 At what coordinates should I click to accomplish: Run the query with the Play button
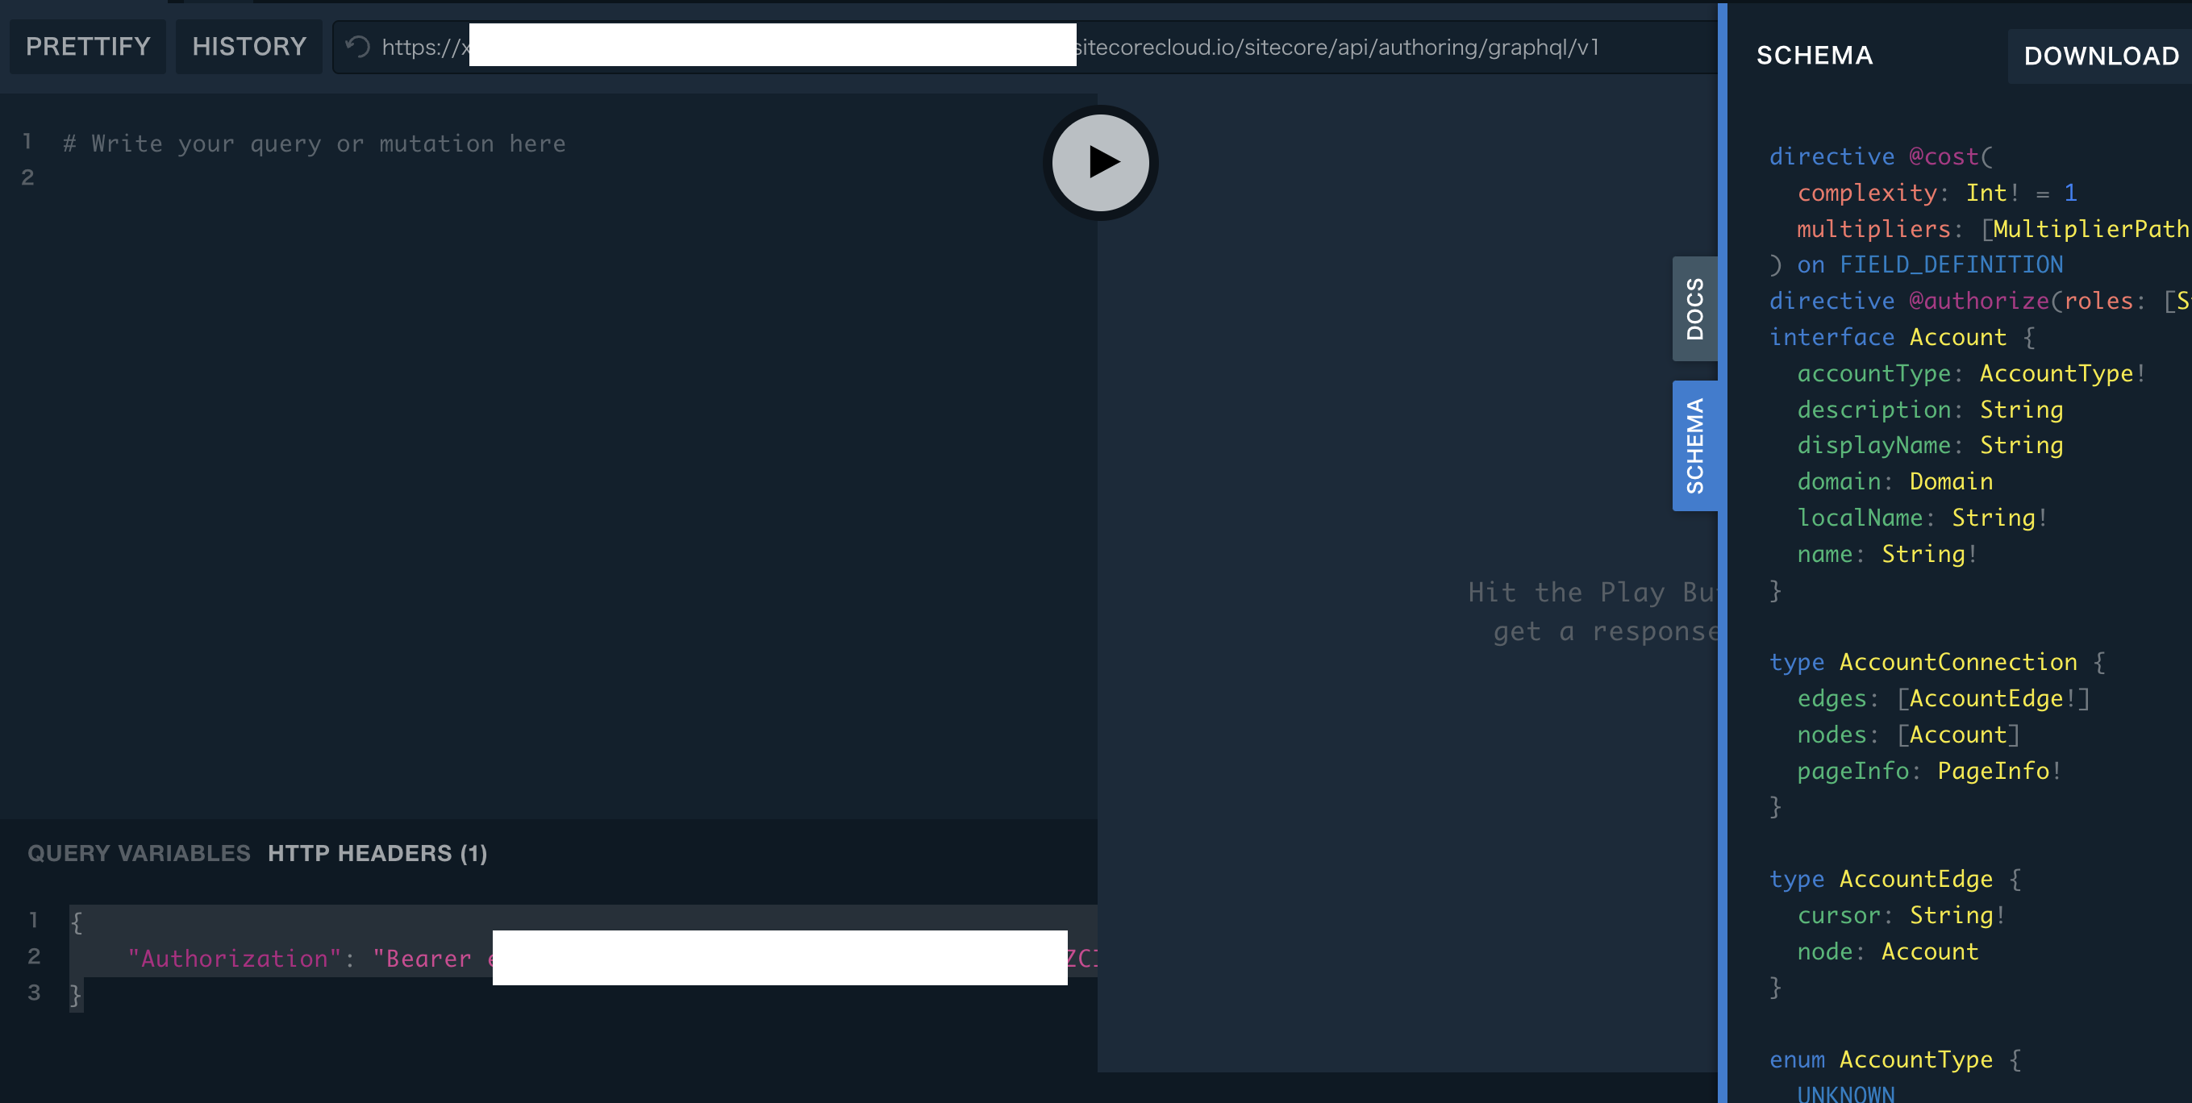[x=1100, y=162]
